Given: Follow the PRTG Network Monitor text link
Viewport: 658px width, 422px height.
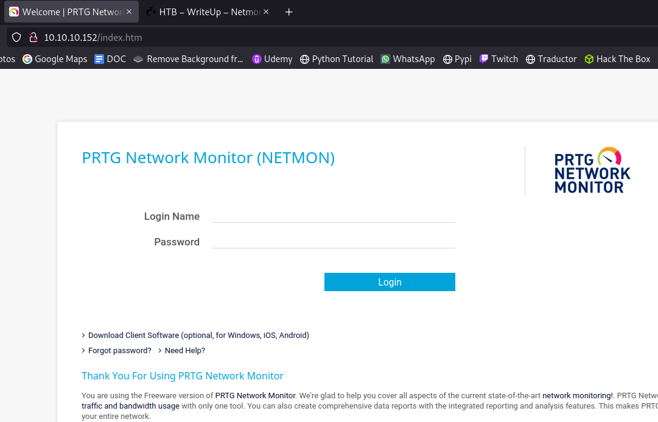Looking at the screenshot, I should coord(255,396).
